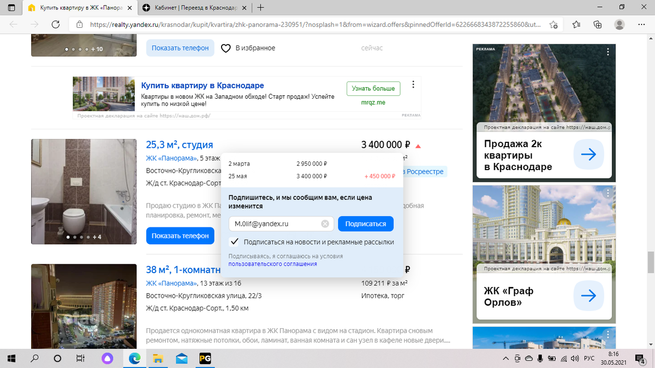Image resolution: width=655 pixels, height=368 pixels.
Task: Close the "Кабинет | Переезд в Краснодар" tab
Action: pyautogui.click(x=244, y=8)
